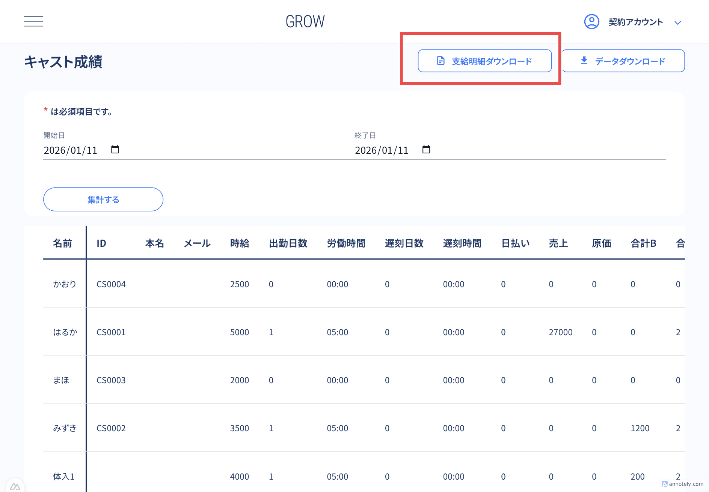Click the GROW title in the header
Screen dimensions: 709x492
coord(305,21)
